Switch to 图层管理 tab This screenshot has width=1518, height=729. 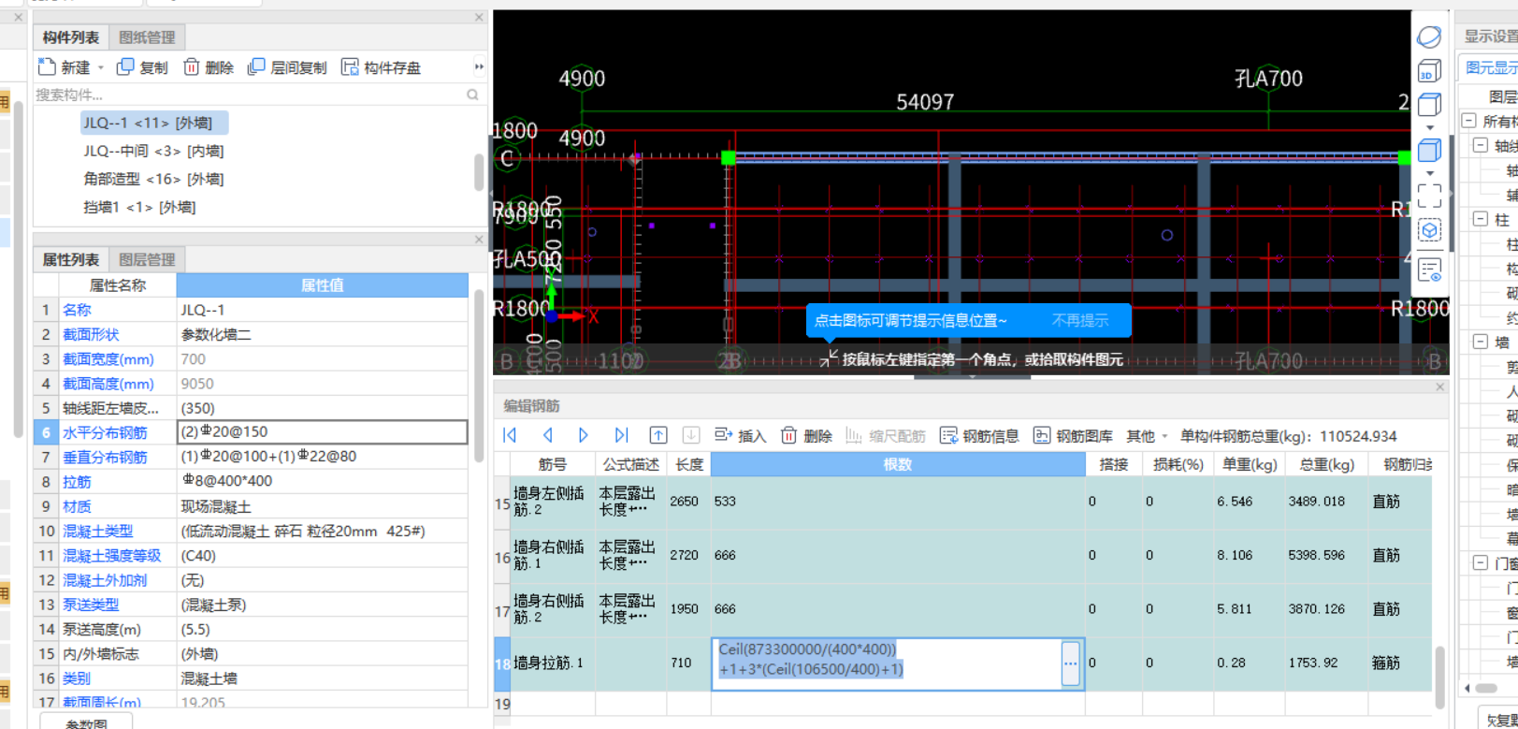pyautogui.click(x=147, y=259)
